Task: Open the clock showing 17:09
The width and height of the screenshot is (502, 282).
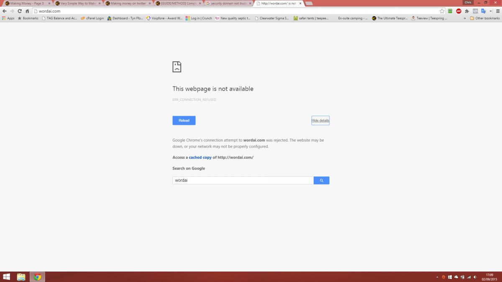Action: click(x=489, y=277)
